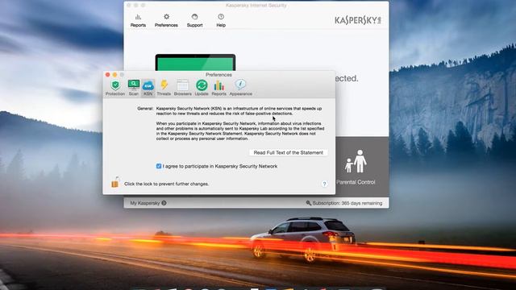Image resolution: width=516 pixels, height=290 pixels.
Task: Close the Preferences window
Action: (x=107, y=75)
